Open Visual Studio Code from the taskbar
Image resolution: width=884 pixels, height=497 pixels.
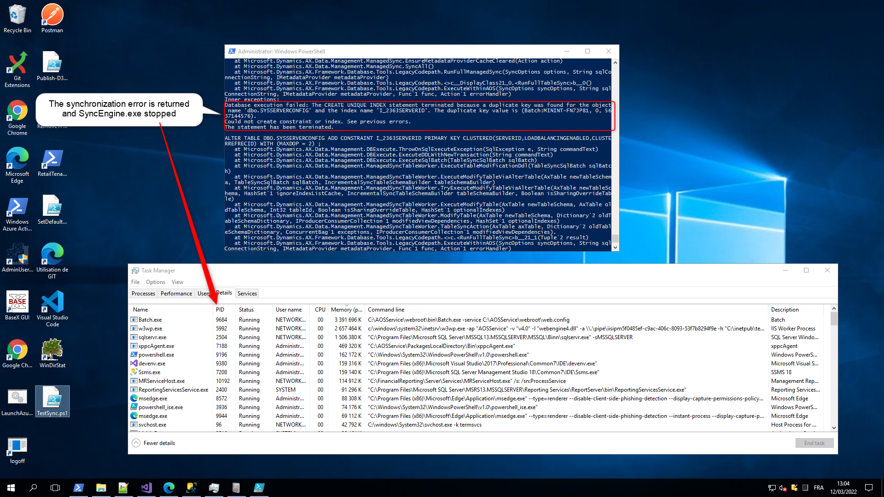(x=146, y=487)
